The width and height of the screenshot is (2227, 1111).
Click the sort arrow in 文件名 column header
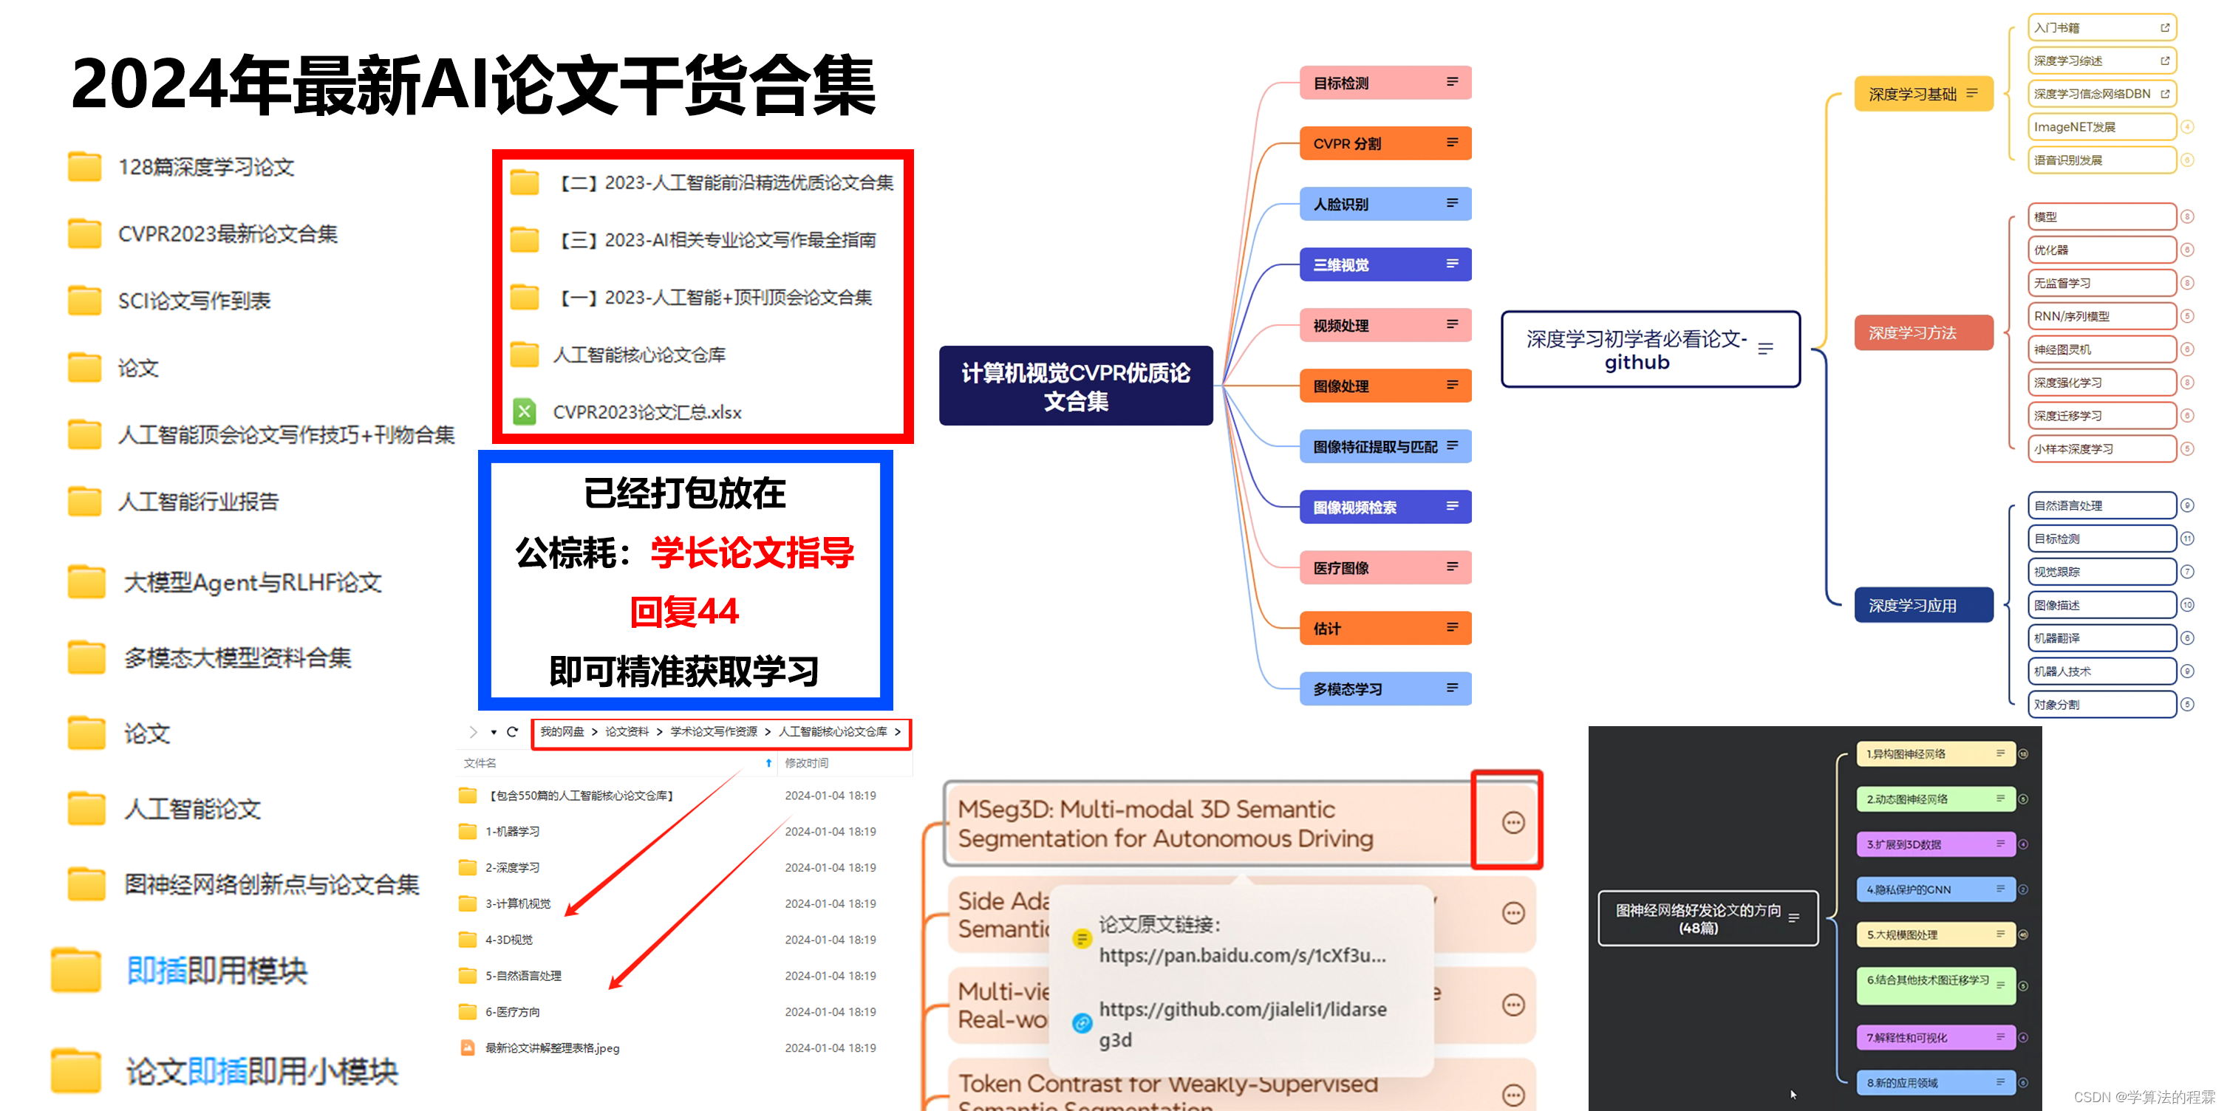click(x=768, y=762)
